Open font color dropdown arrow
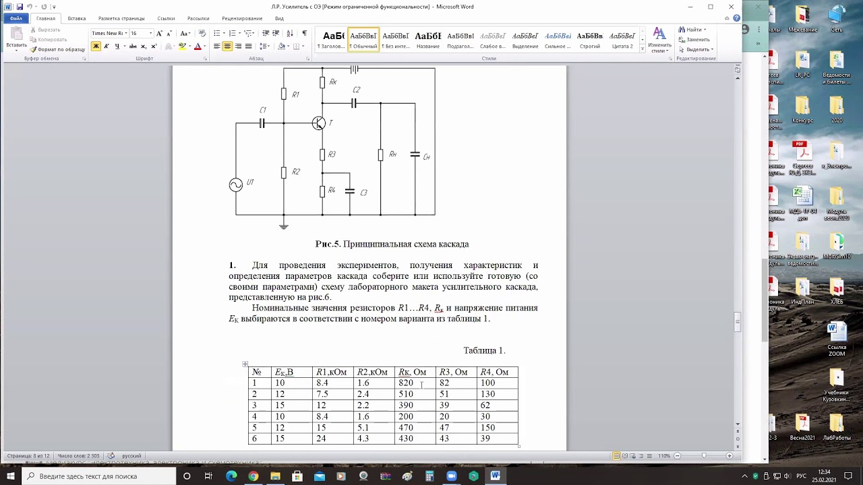863x485 pixels. click(x=206, y=46)
